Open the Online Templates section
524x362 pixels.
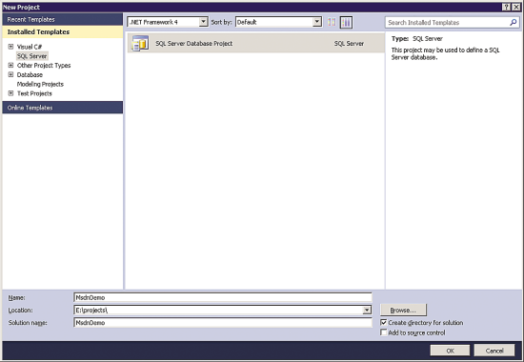tap(63, 108)
